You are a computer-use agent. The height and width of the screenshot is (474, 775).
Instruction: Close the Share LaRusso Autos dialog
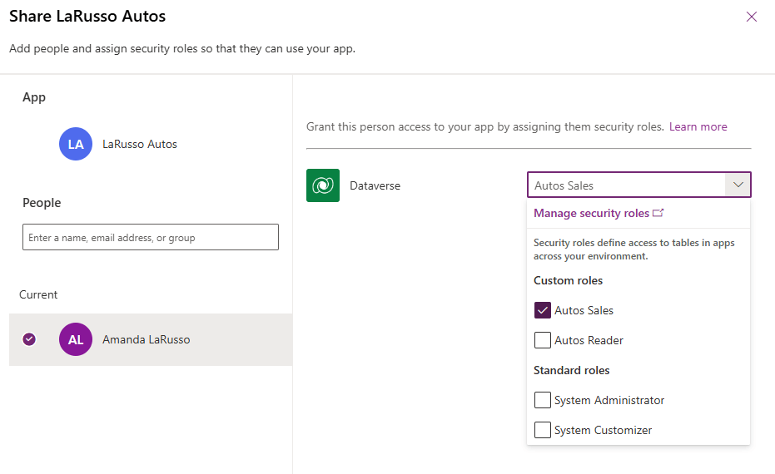[752, 17]
